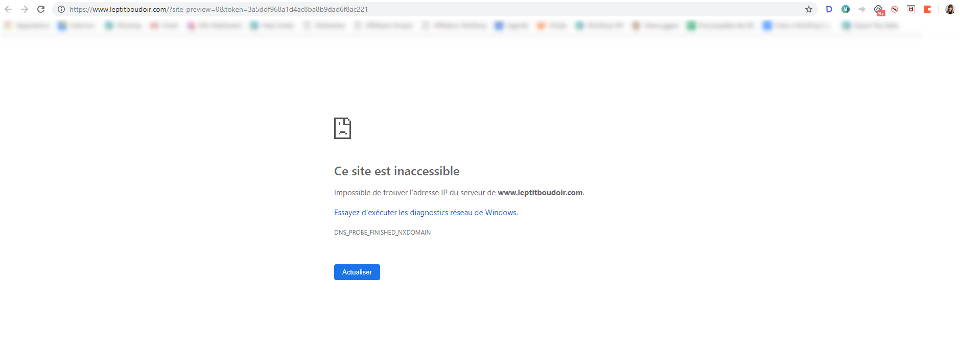
Task: Reload the page with the refresh icon
Action: click(41, 9)
